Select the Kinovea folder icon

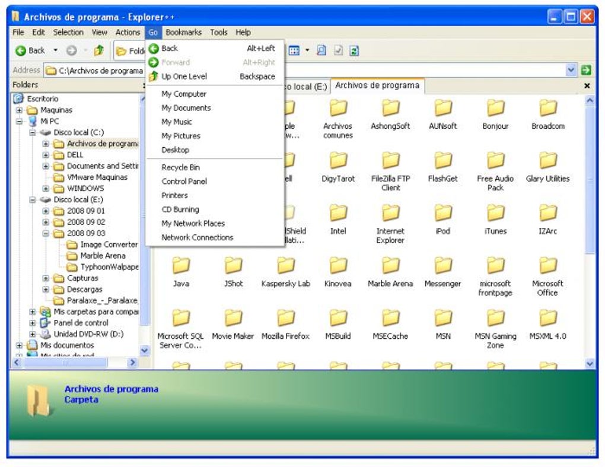[x=338, y=265]
